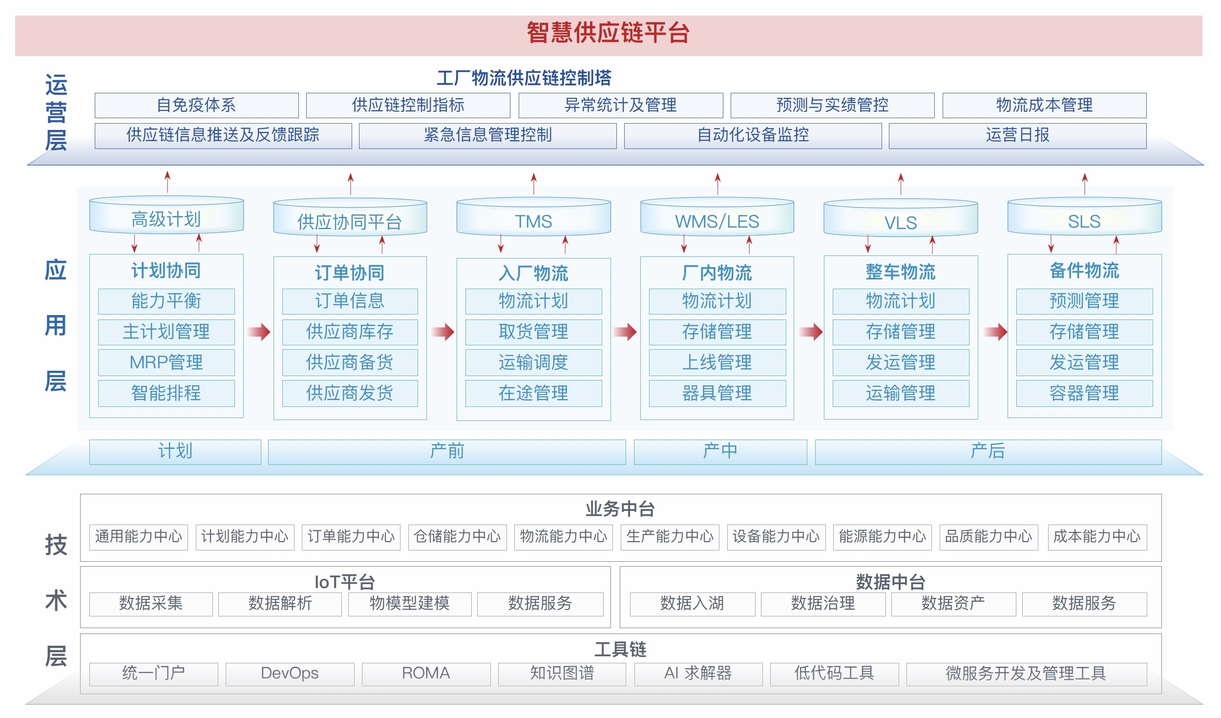
Task: Click 取货管理 under 入厂物流
Action: [533, 332]
